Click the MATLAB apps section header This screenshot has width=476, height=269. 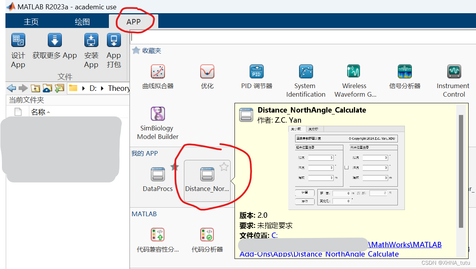(144, 214)
